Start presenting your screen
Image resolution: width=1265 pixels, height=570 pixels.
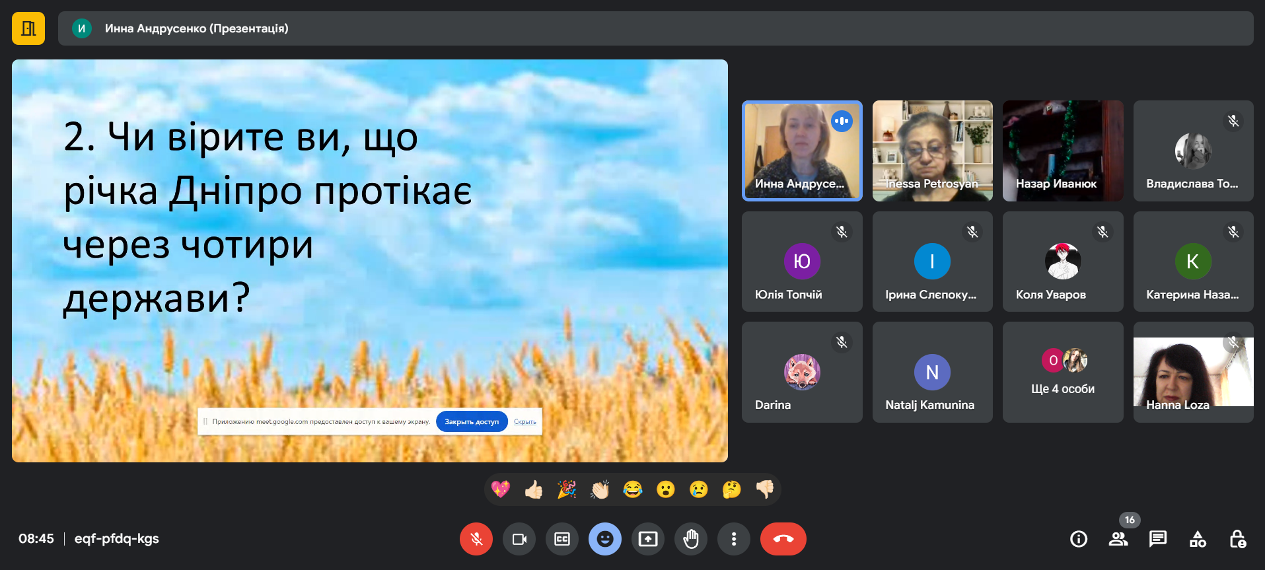coord(648,539)
